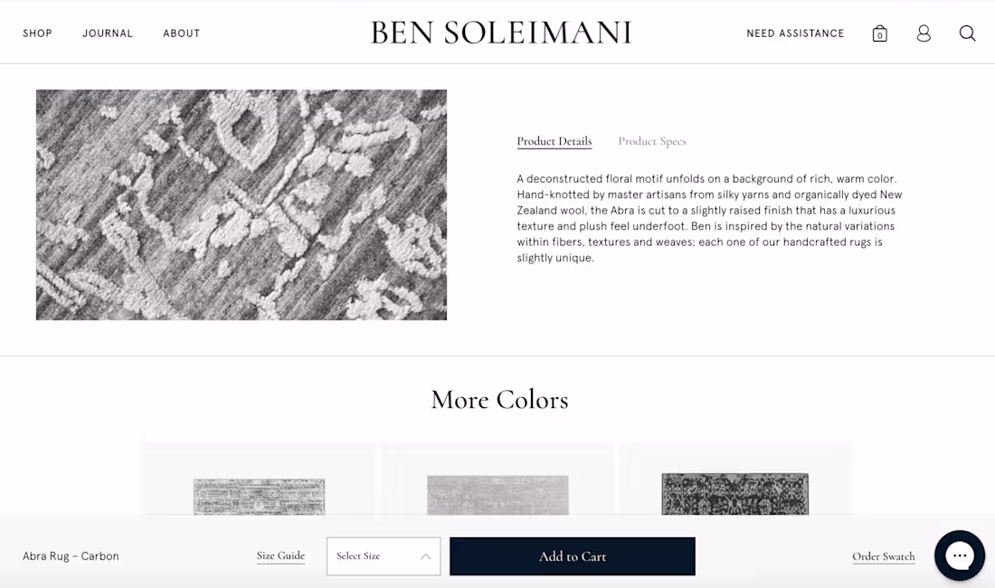The width and height of the screenshot is (995, 588).
Task: Open the Select Size dropdown
Action: [x=383, y=555]
